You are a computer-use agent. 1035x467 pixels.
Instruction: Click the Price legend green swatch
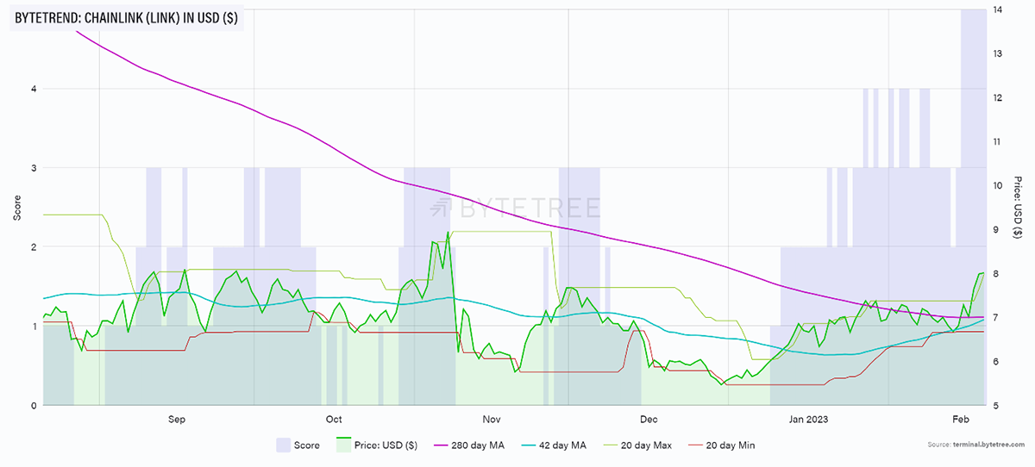point(344,445)
